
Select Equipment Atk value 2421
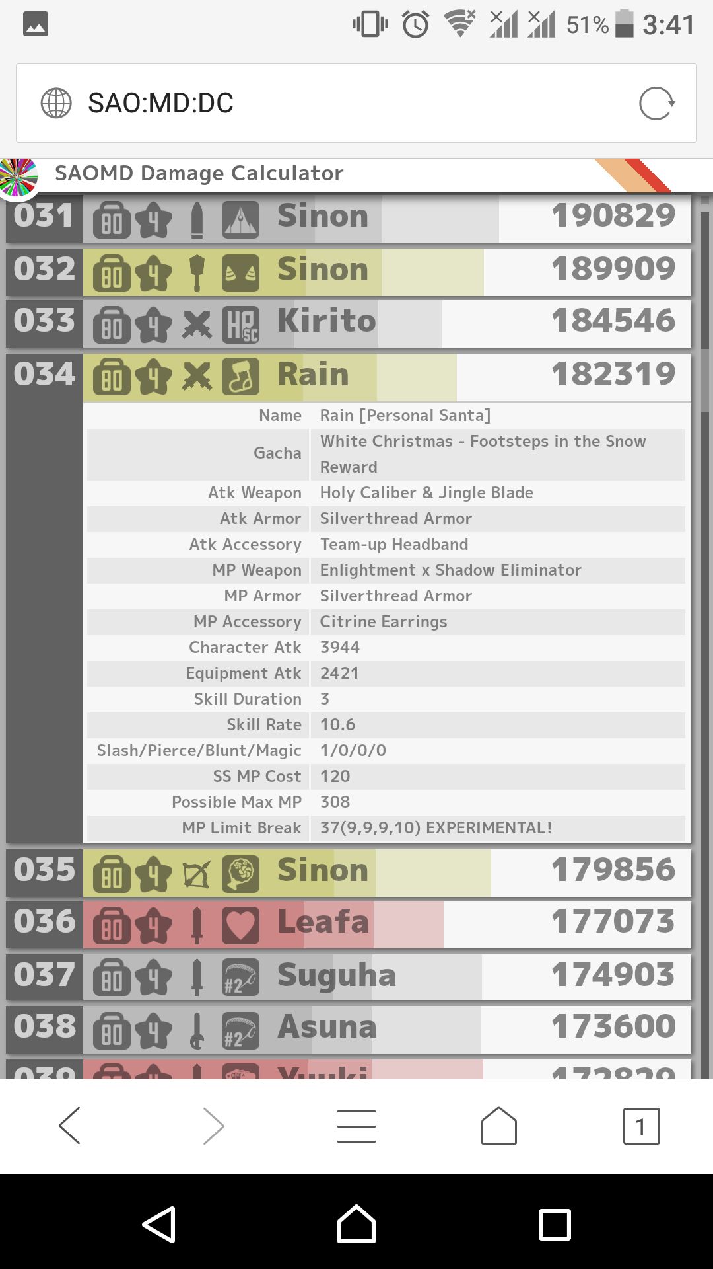click(x=339, y=673)
